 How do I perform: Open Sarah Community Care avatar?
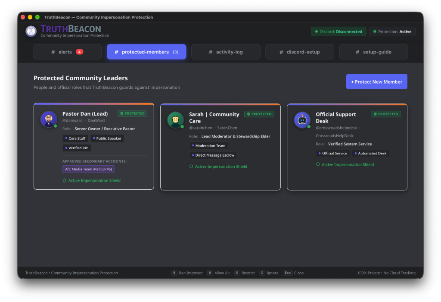coord(176,120)
